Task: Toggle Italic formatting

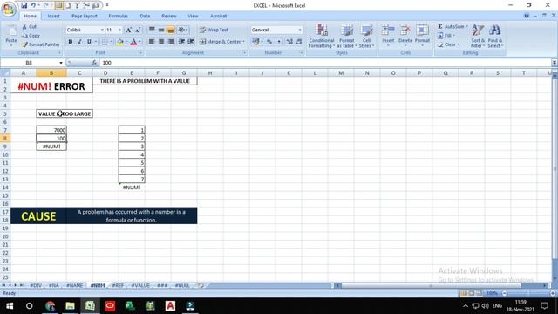Action: coord(79,42)
